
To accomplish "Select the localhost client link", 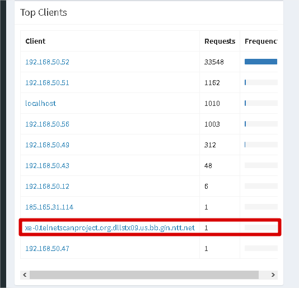I will 41,104.
